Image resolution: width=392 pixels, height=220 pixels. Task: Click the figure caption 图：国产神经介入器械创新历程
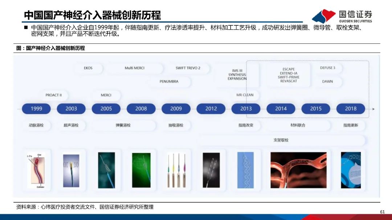point(50,48)
